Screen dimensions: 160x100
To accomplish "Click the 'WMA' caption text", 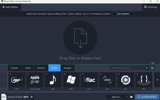I will point(71,89).
